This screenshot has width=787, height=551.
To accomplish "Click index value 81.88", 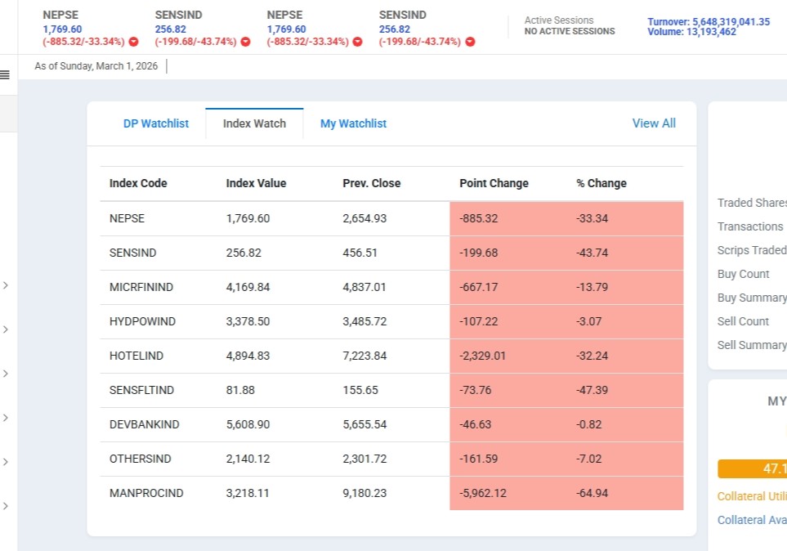I will [x=240, y=390].
